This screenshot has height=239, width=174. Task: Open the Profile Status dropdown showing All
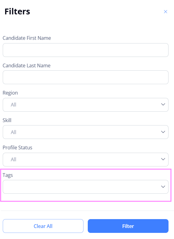click(x=86, y=159)
